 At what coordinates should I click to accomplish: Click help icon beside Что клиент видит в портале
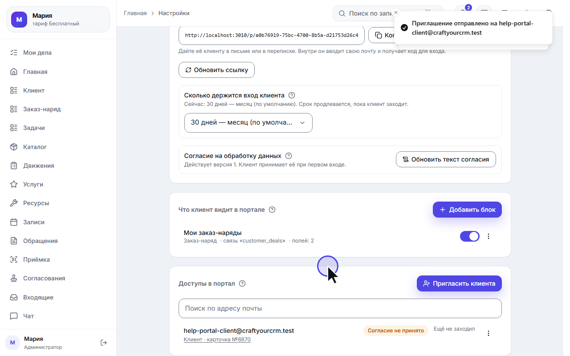(x=272, y=210)
